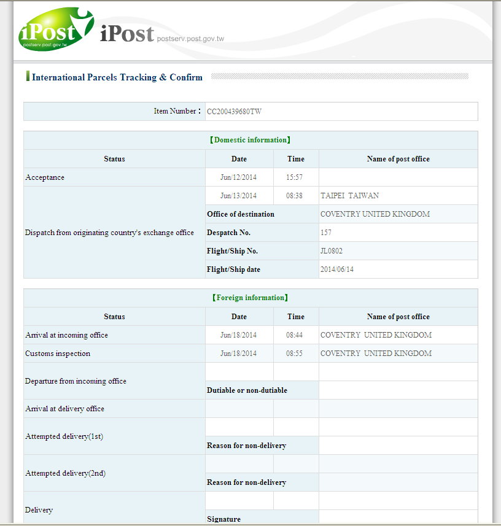
Task: Click item number CC200439680TW
Action: coord(234,112)
